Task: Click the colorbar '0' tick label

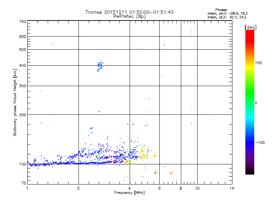Action: tap(256, 102)
